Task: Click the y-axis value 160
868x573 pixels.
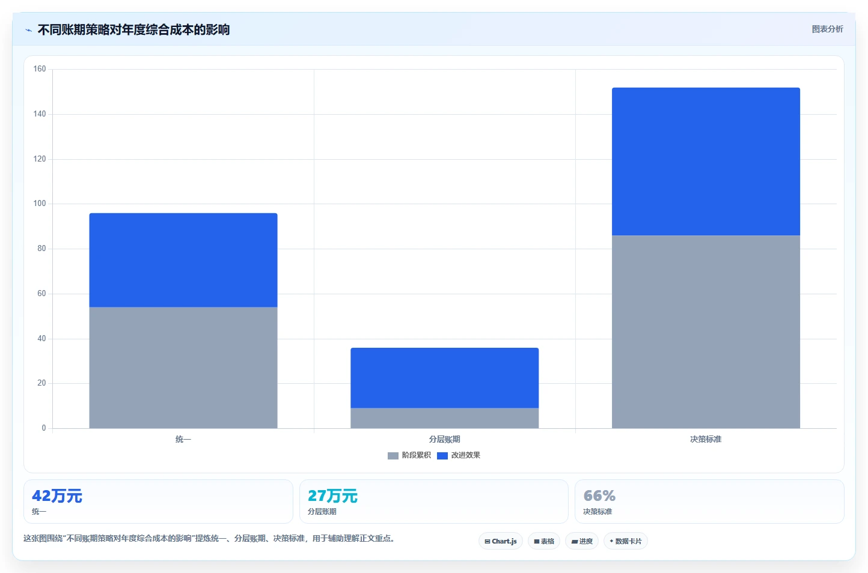Action: [x=40, y=69]
